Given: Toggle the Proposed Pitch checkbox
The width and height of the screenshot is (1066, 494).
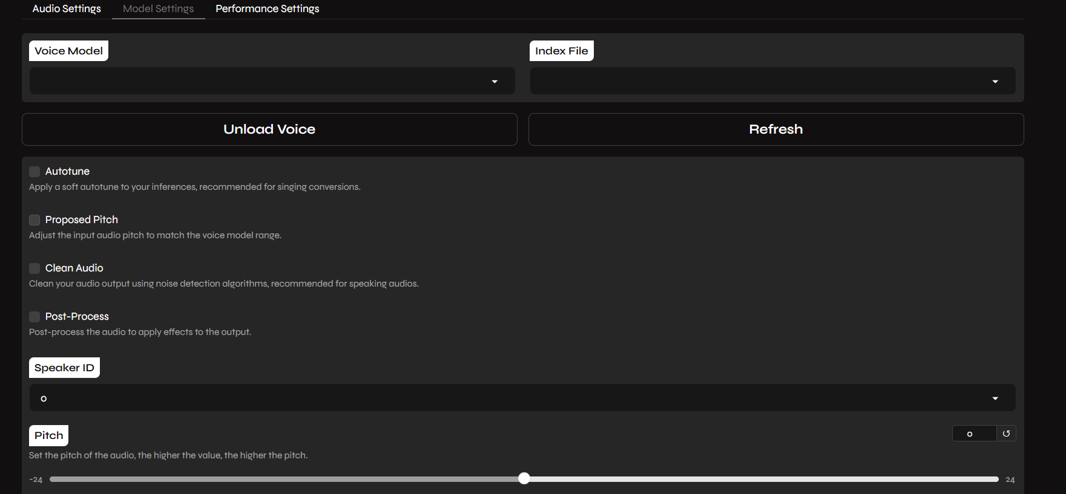Looking at the screenshot, I should [x=35, y=220].
